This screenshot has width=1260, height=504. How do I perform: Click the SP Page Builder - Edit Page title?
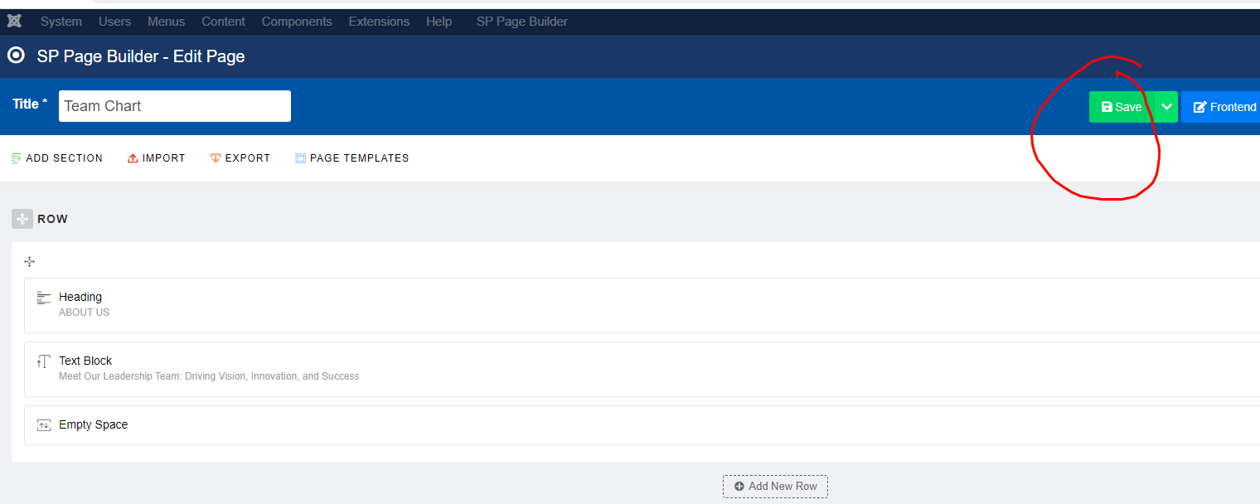pyautogui.click(x=141, y=56)
